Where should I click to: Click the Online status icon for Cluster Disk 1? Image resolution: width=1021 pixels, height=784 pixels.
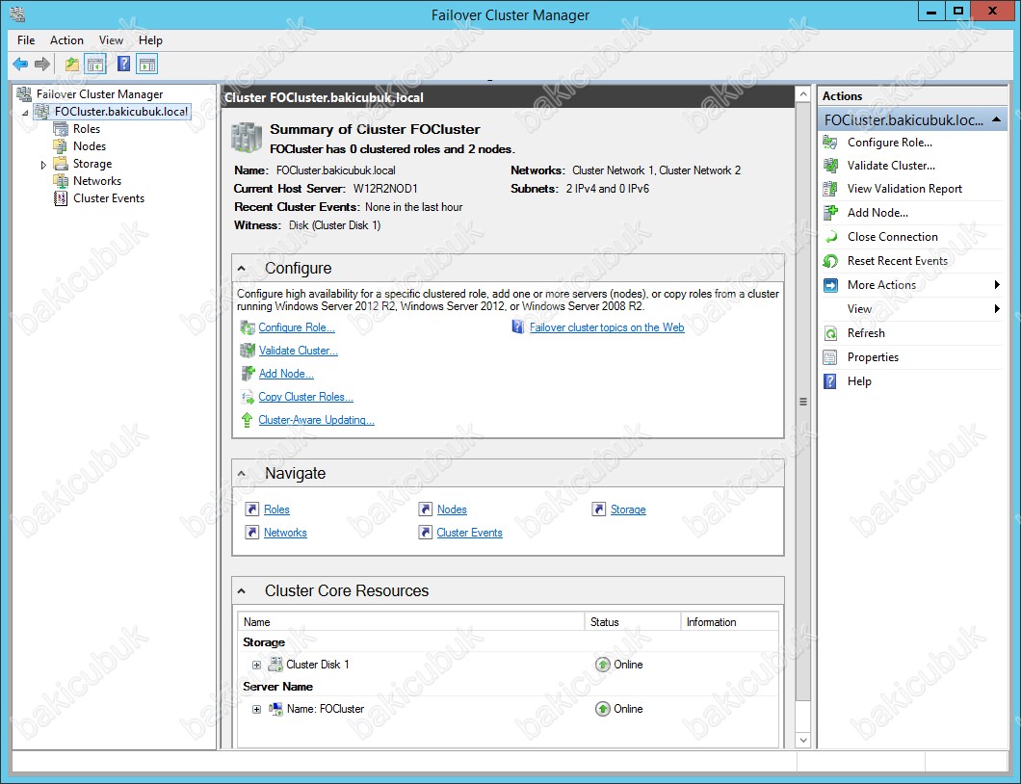603,665
